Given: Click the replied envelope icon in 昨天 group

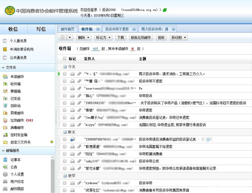Looking at the screenshot, I should [72, 139].
